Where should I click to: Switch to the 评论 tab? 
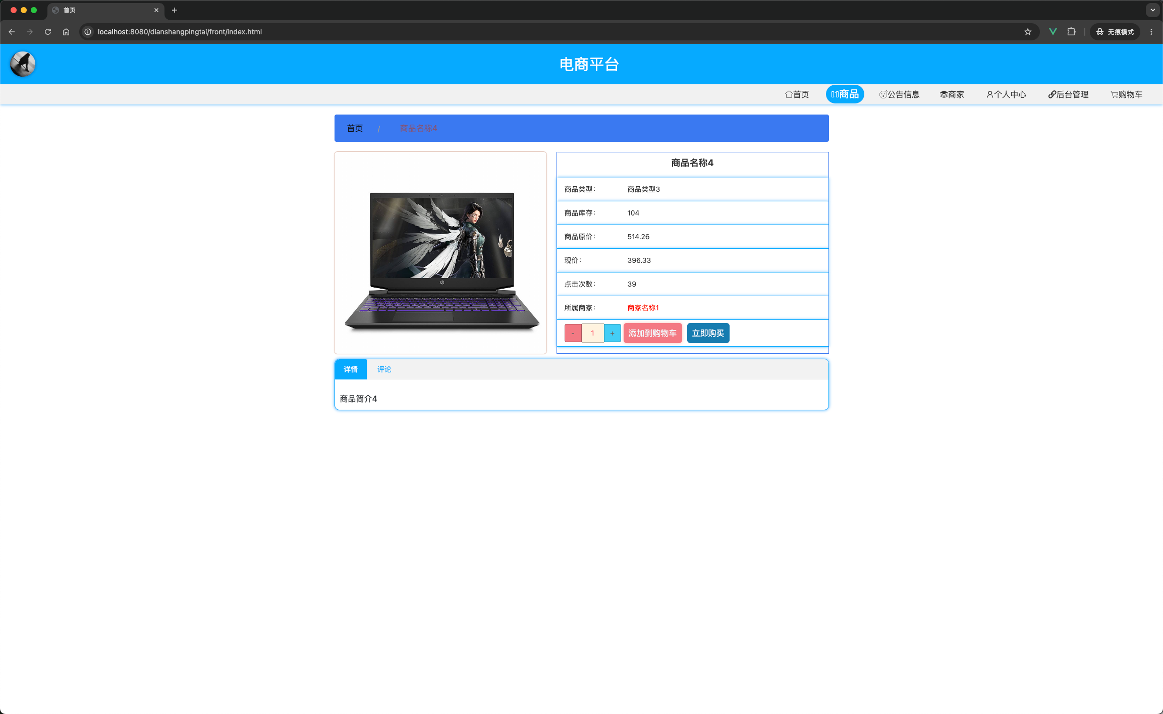pyautogui.click(x=384, y=369)
